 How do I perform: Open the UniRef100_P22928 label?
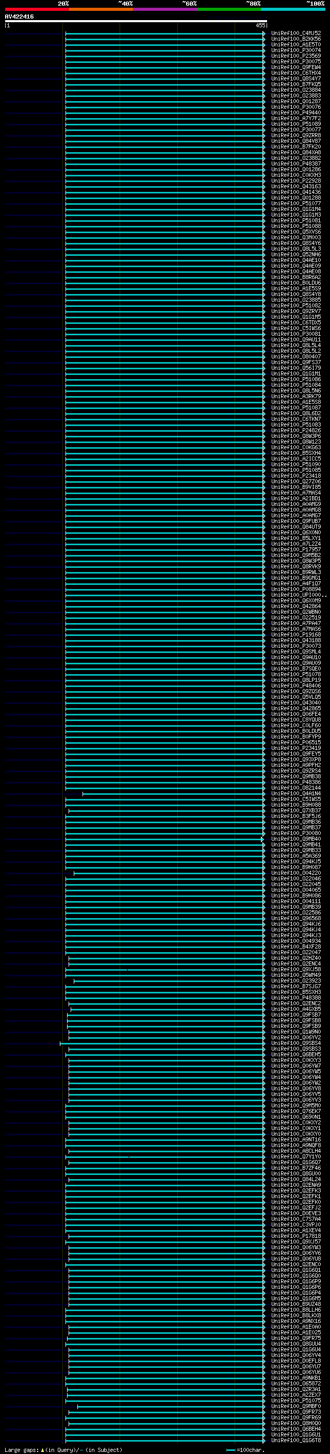(x=296, y=181)
